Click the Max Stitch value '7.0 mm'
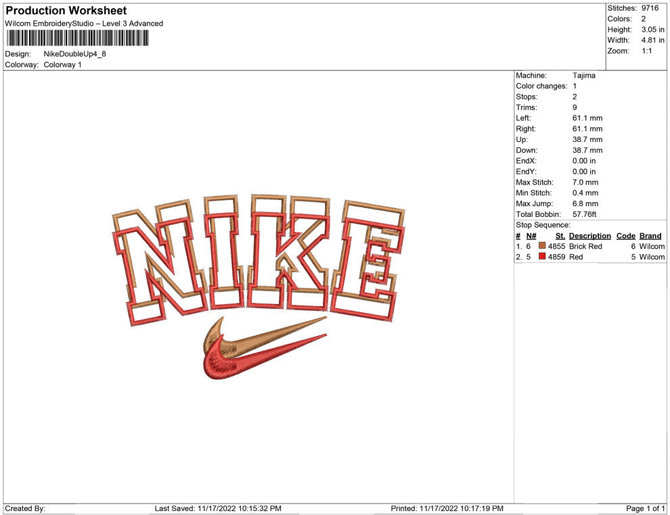The image size is (670, 515). [585, 182]
